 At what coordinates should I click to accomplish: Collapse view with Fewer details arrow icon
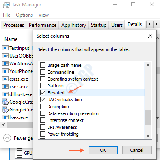tap(7, 138)
